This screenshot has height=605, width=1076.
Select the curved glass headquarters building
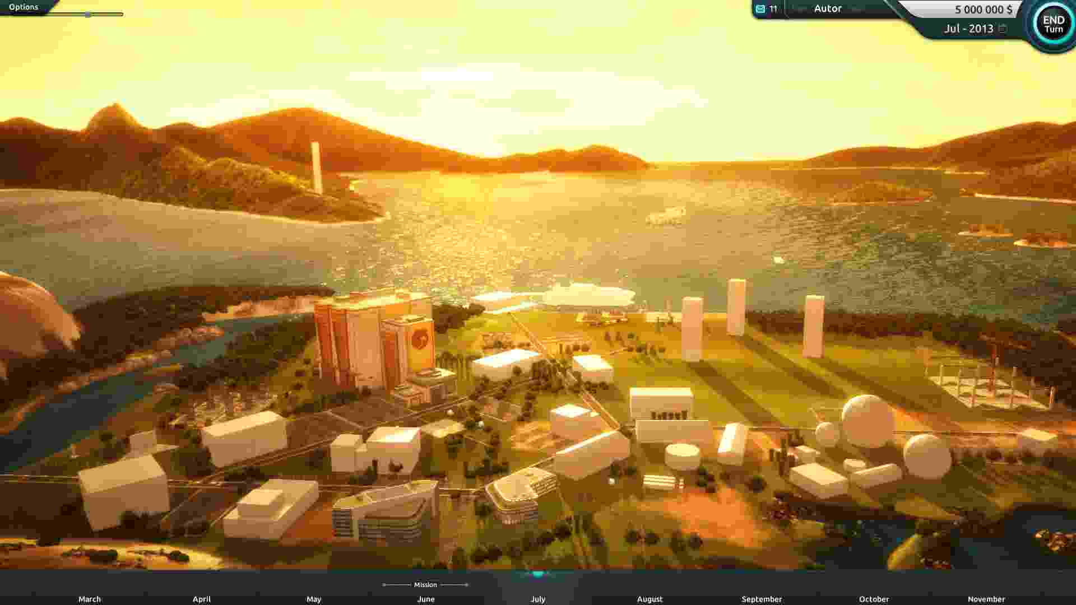(x=386, y=513)
